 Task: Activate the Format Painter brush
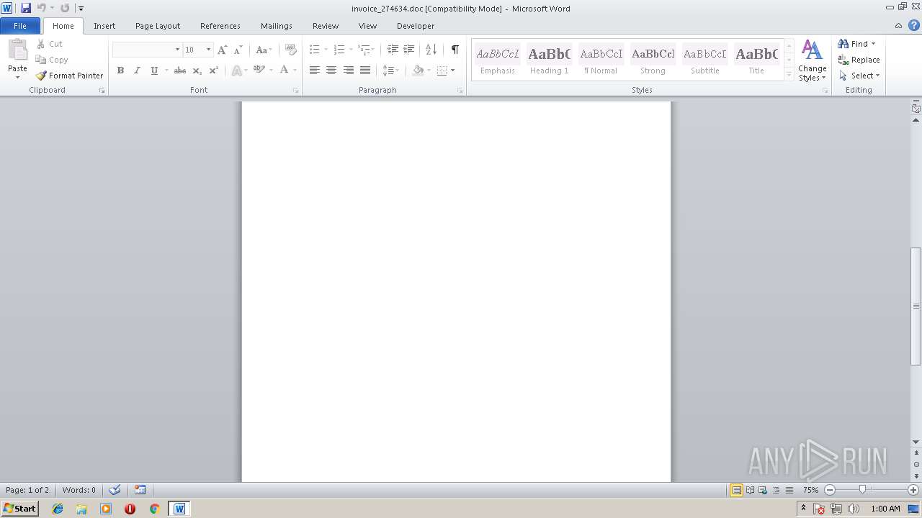click(69, 76)
